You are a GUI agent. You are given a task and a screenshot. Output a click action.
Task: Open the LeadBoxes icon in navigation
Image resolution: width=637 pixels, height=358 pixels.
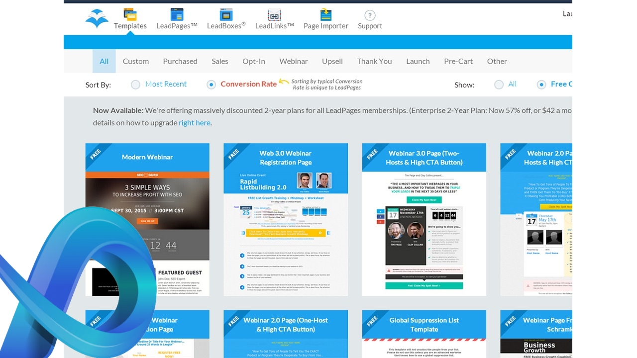coord(226,14)
